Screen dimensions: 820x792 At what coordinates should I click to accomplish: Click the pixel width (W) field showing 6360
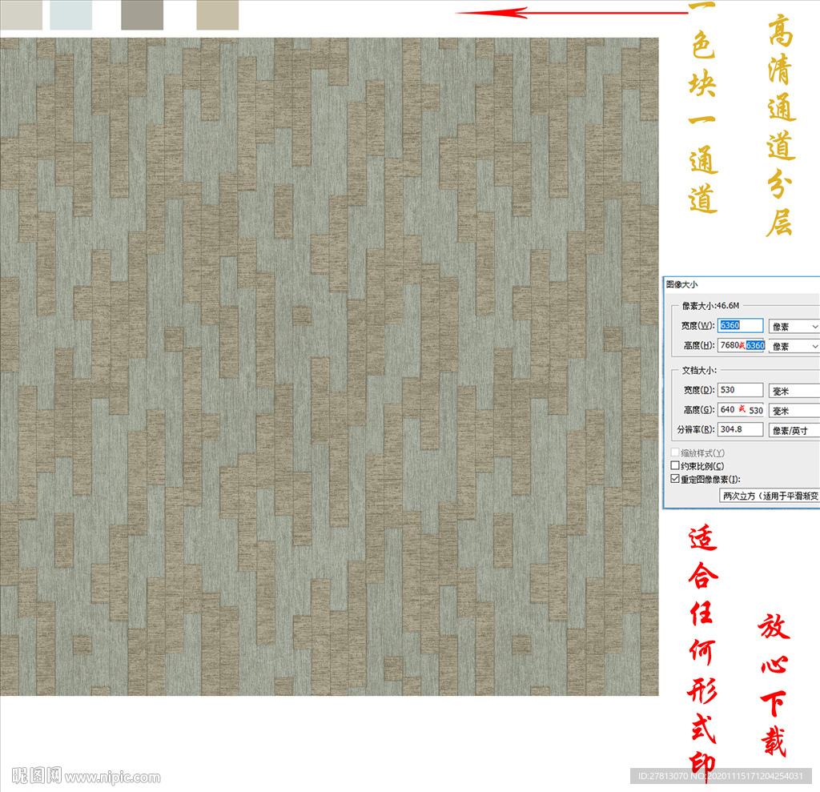click(740, 325)
